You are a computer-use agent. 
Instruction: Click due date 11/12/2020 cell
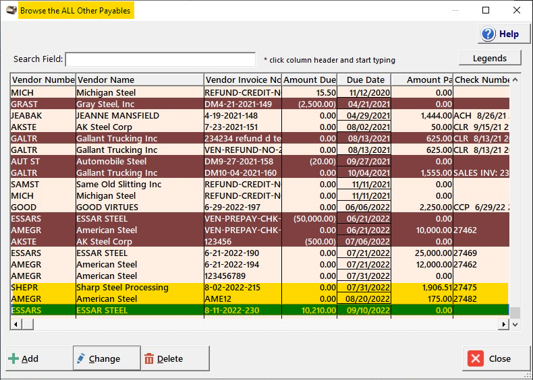(x=364, y=93)
